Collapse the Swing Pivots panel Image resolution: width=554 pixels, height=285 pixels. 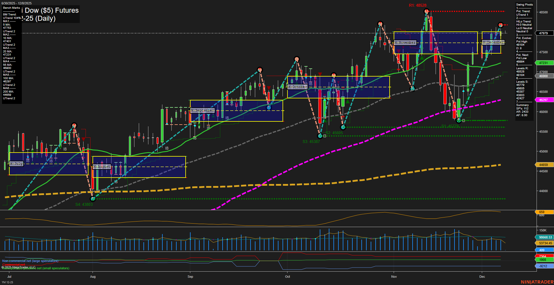(x=525, y=4)
